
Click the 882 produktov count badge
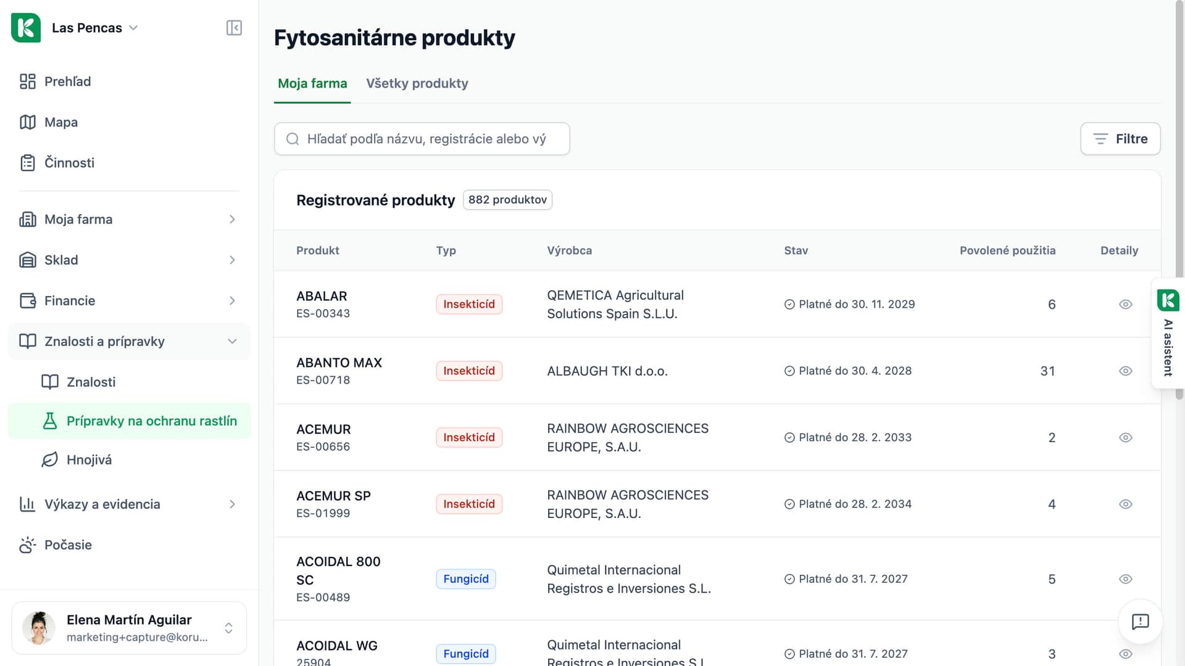(507, 200)
